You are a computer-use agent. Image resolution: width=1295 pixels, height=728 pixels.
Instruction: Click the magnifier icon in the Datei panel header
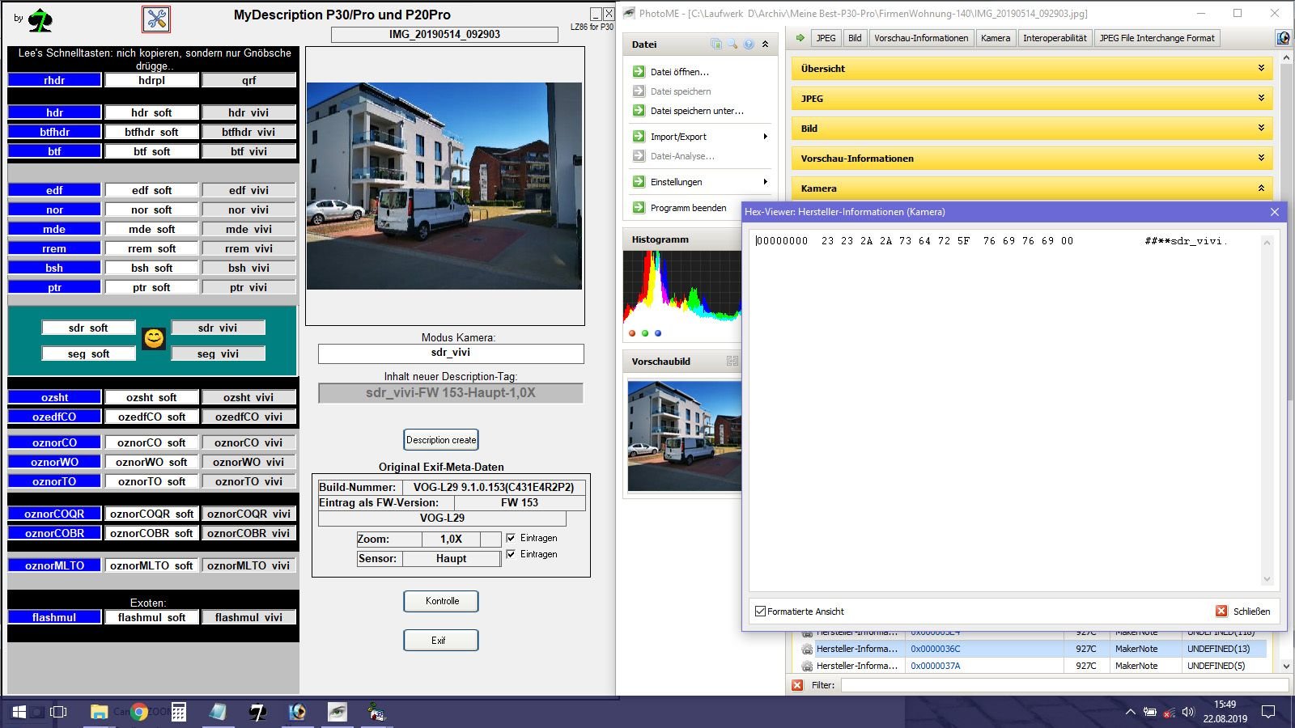pos(732,44)
